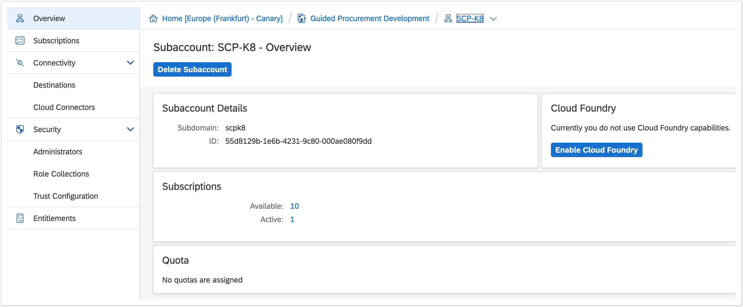Click the Security shield icon

click(20, 129)
